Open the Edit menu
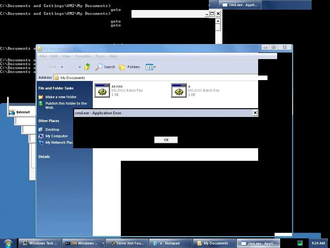 pyautogui.click(x=54, y=56)
